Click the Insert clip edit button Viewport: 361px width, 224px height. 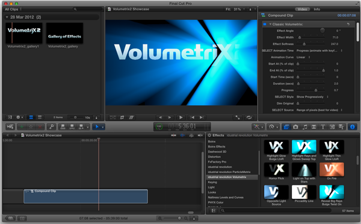coord(72,126)
